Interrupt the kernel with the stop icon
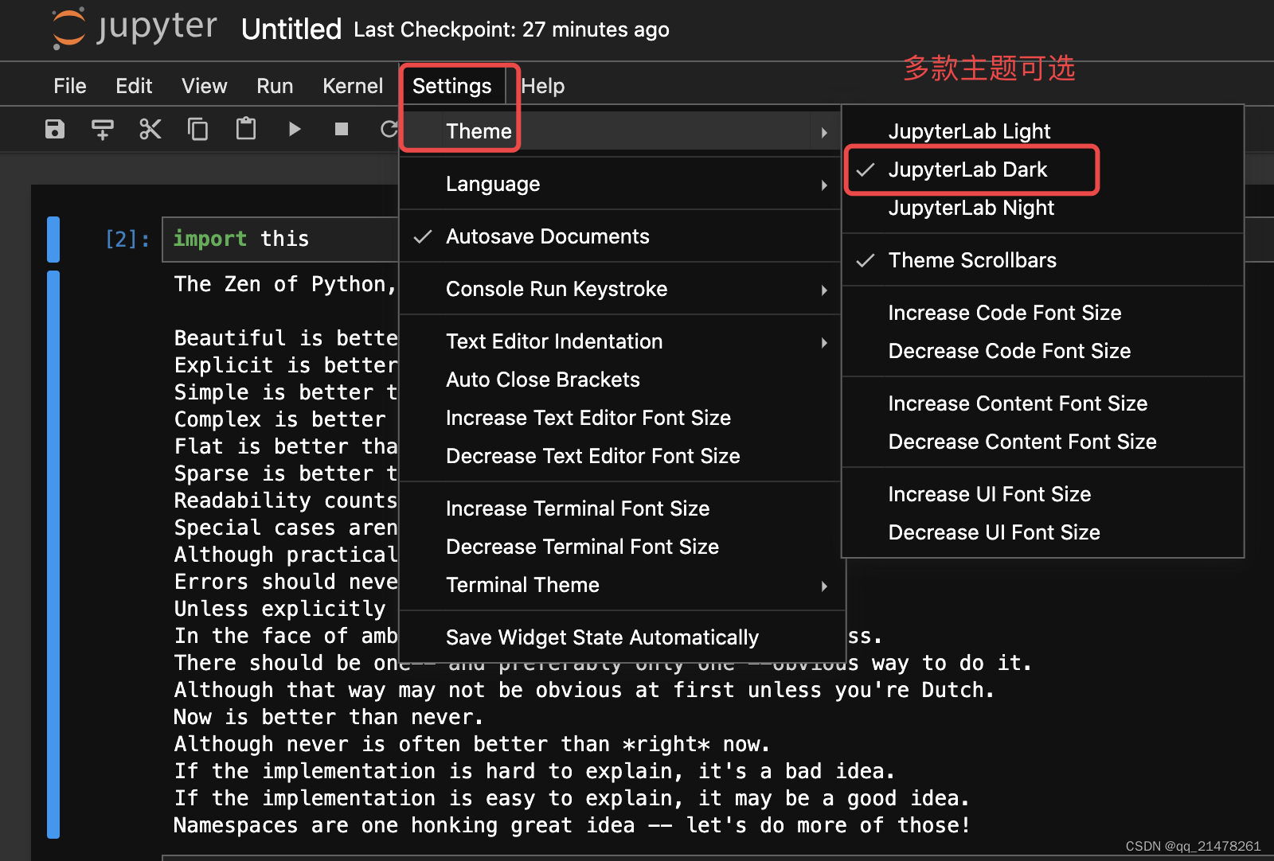Image resolution: width=1274 pixels, height=861 pixels. (x=342, y=129)
